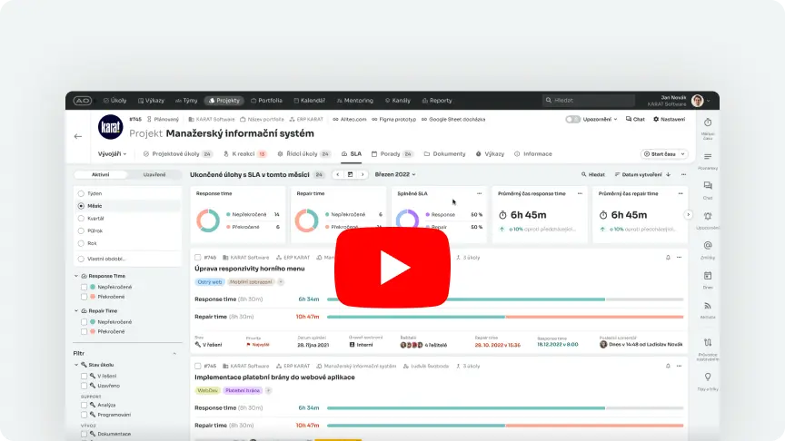Screen dimensions: 785x441
Task: Collapse the Response Time filter group
Action: click(x=76, y=275)
